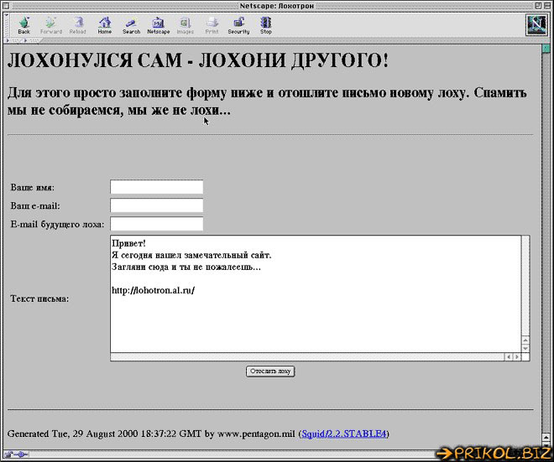This screenshot has height=462, width=554.
Task: Open Search from the toolbar
Action: [131, 24]
